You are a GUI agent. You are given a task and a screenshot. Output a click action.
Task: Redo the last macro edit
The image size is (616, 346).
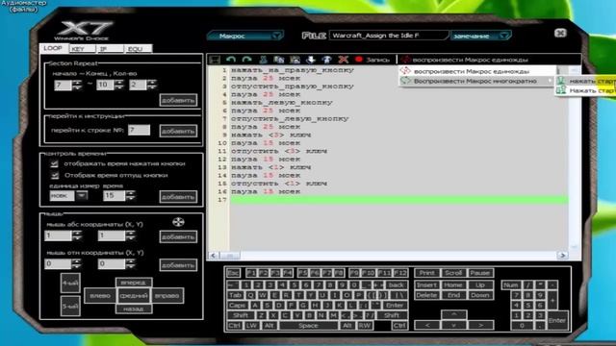click(246, 60)
